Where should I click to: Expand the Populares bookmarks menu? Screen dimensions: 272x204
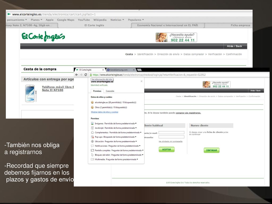pyautogui.click(x=136, y=20)
